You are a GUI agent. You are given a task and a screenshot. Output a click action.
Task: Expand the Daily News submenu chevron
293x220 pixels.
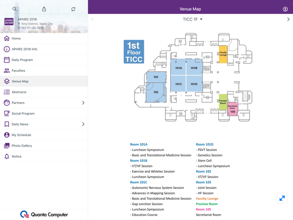(x=83, y=124)
